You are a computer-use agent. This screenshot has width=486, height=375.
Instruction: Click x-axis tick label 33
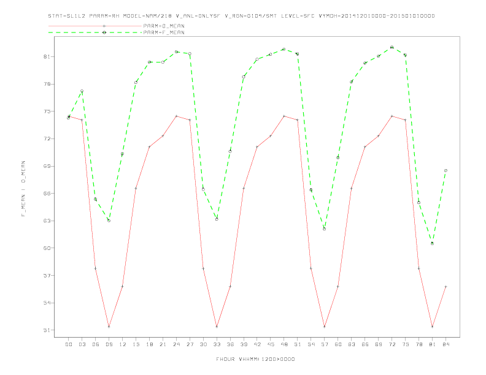click(217, 344)
